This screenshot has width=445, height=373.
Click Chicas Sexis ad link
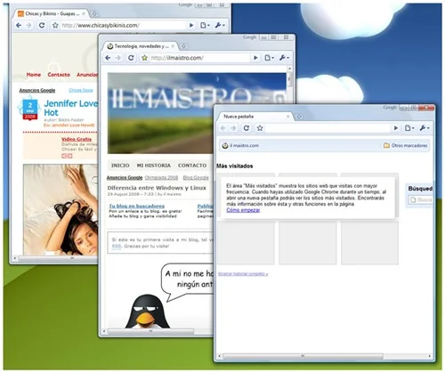tap(81, 90)
